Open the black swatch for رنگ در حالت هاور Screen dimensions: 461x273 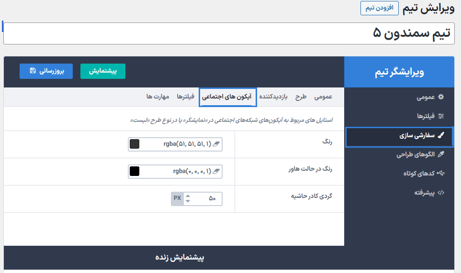[x=135, y=171]
